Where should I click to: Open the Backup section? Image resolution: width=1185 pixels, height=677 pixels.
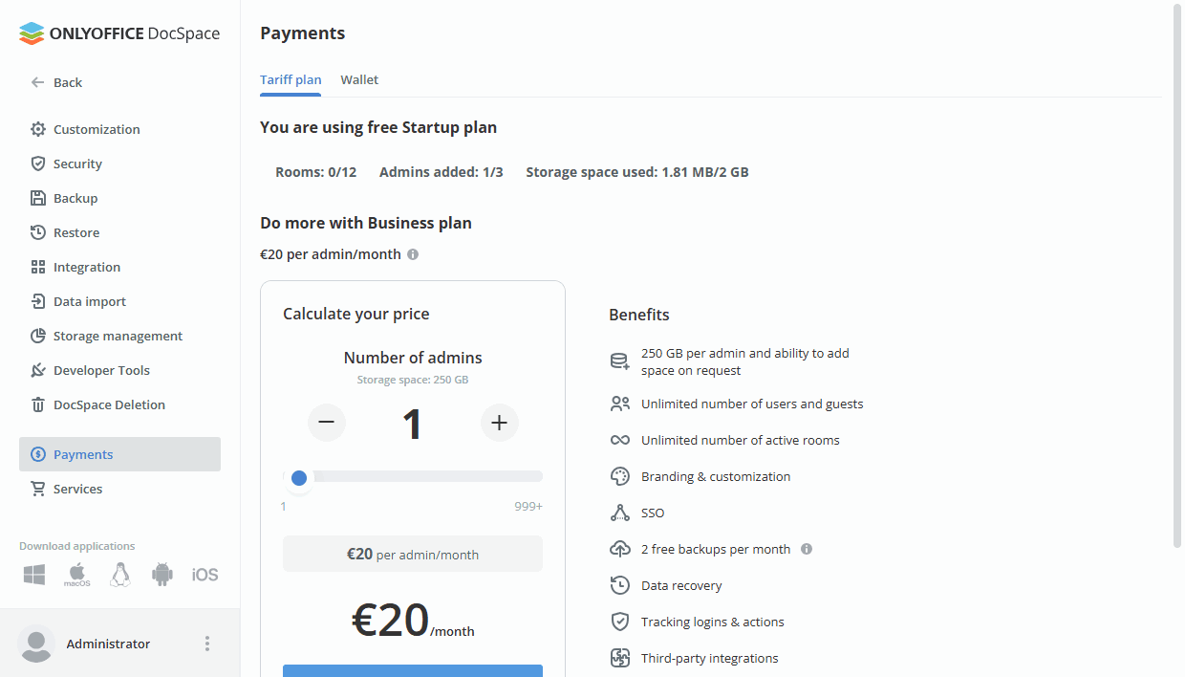point(37,197)
